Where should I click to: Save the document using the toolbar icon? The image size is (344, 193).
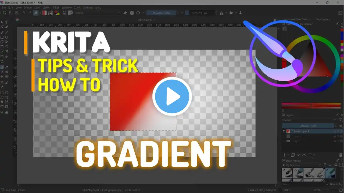[17, 13]
